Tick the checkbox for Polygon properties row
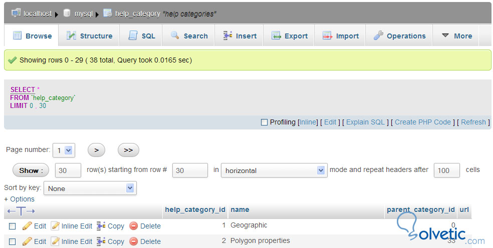The width and height of the screenshot is (493, 248). pyautogui.click(x=13, y=241)
